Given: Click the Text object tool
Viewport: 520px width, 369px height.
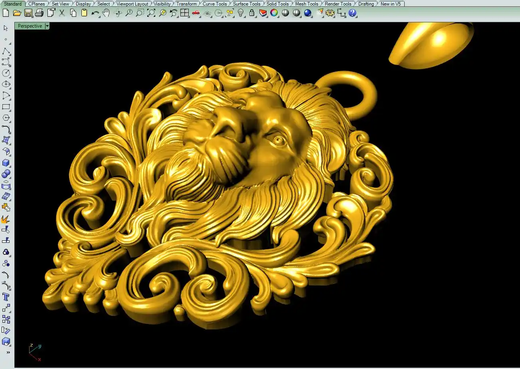Looking at the screenshot, I should tap(6, 297).
